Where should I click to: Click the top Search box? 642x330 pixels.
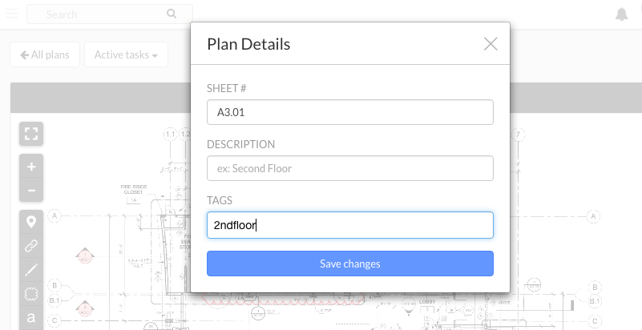110,14
